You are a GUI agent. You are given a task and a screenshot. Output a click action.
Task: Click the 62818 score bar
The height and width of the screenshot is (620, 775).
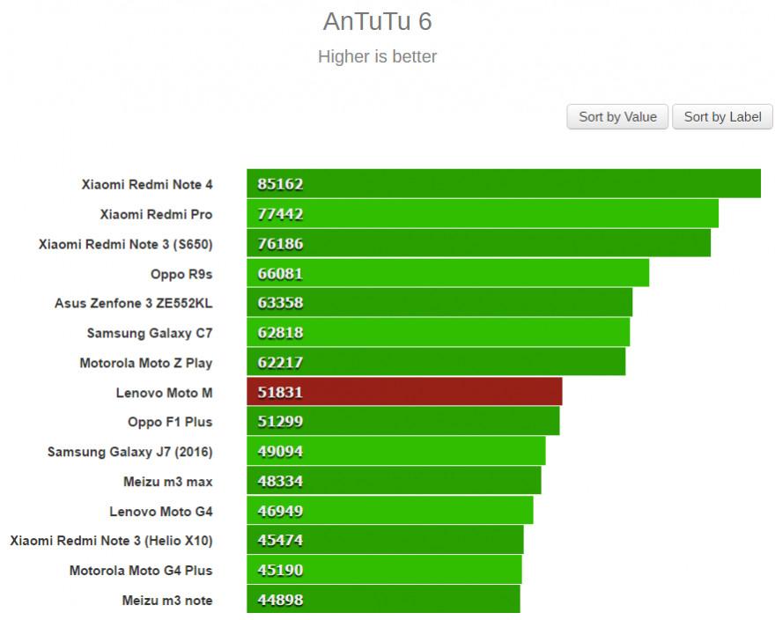pos(439,332)
